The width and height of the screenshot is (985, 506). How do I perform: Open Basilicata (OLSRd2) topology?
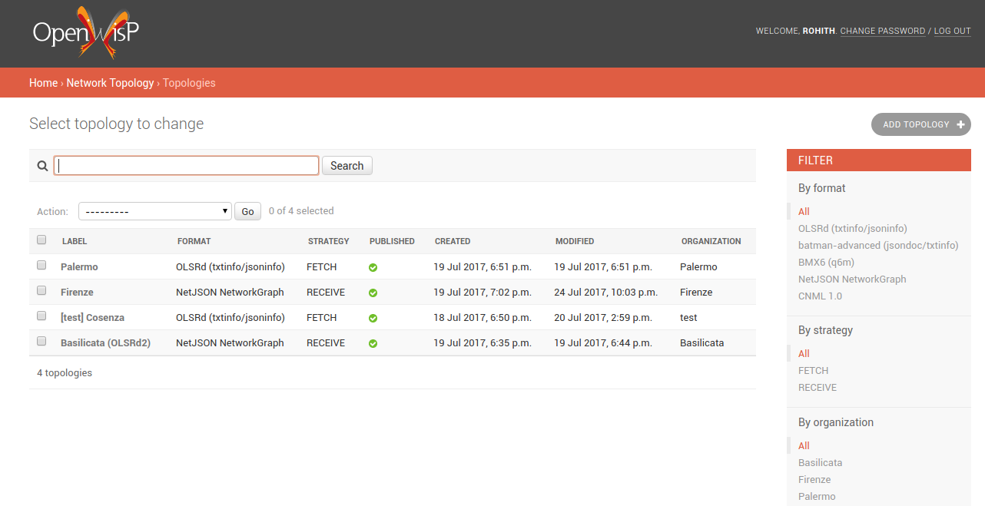[x=105, y=343]
